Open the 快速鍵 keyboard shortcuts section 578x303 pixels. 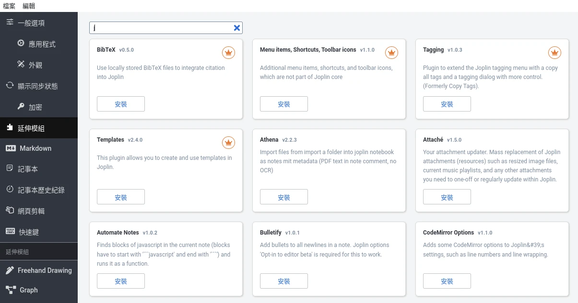point(29,232)
